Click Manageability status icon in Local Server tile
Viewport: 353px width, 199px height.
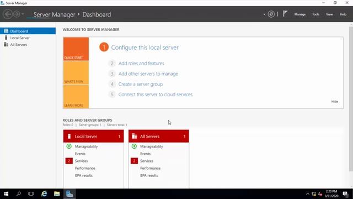coord(69,146)
